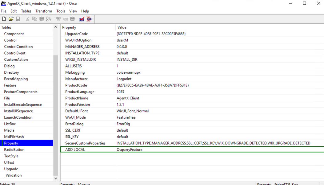Run validation with the red checkmark icon
Image resolution: width=324 pixels, height=185 pixels.
tap(82, 19)
